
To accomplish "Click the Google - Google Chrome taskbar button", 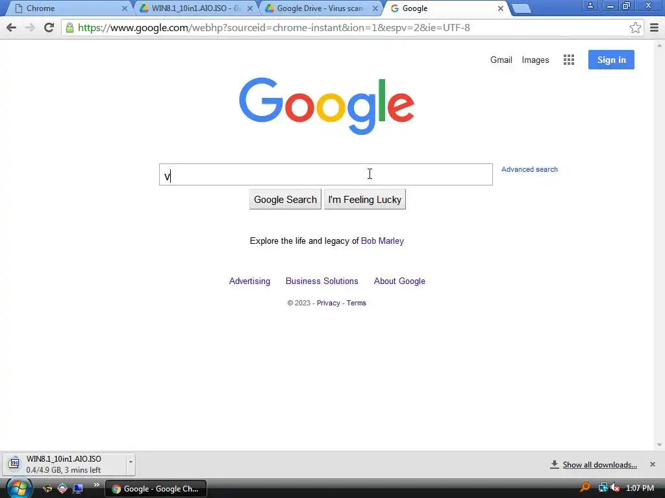I will coord(156,489).
